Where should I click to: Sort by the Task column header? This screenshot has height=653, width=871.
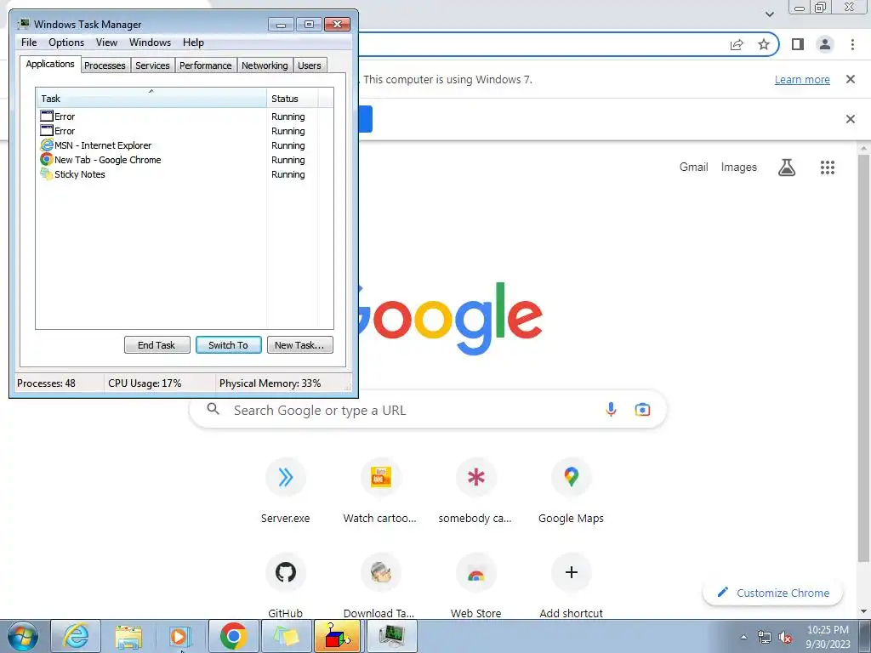click(151, 99)
